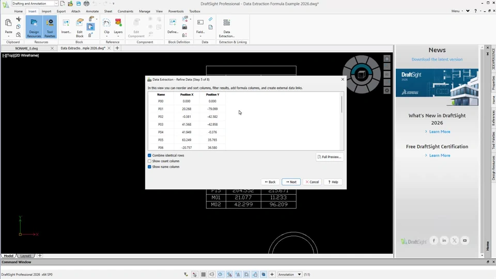Click the Open folder icon in top toolbar
Viewport: 496px width, 279px height.
pos(70,4)
